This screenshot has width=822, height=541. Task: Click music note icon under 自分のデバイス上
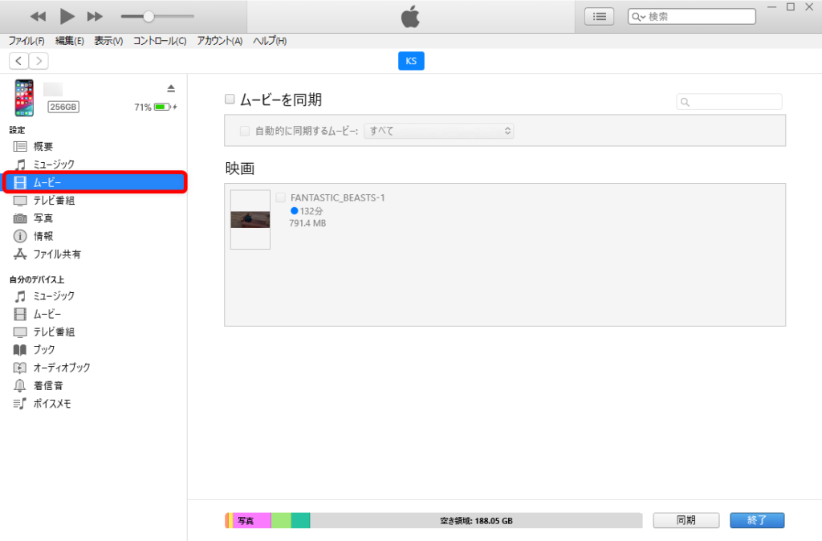(x=20, y=296)
